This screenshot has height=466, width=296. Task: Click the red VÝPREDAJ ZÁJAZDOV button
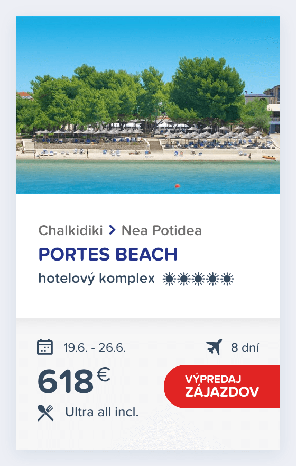[222, 387]
